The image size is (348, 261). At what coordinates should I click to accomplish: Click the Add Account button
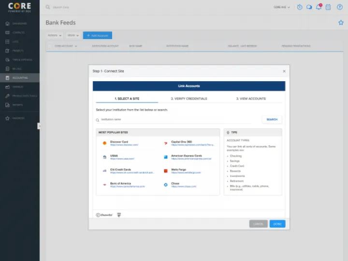coord(98,35)
